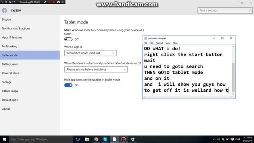
Task: Open the battery status tray icon
Action: point(227,139)
